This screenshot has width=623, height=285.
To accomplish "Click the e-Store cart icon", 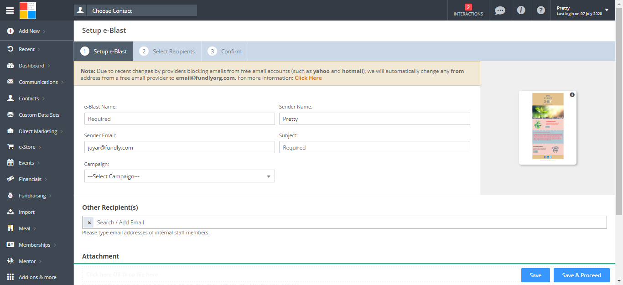I will (10, 147).
